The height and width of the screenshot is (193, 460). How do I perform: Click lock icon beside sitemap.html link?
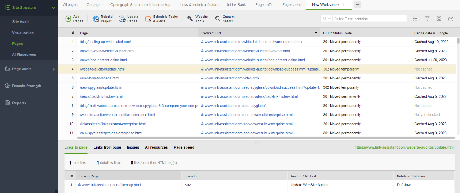tap(79, 185)
